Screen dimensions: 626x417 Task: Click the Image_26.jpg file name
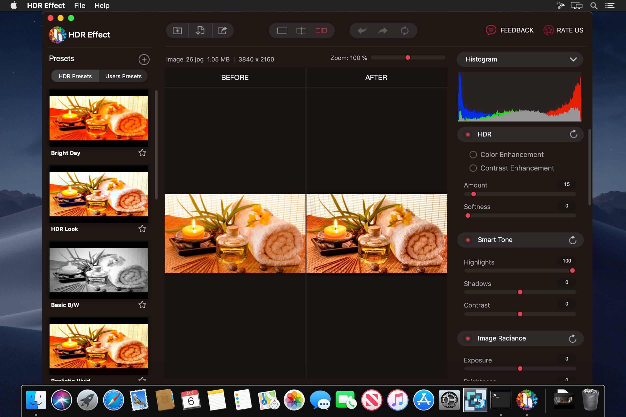[x=185, y=59]
